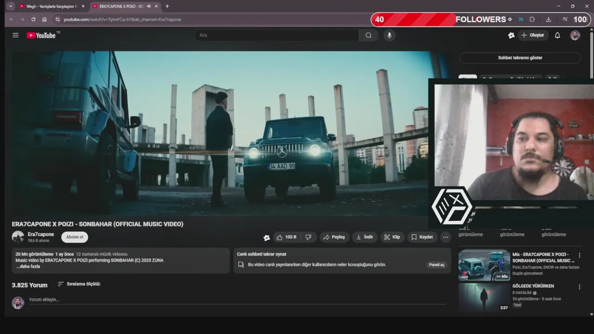Screen dimensions: 594x334
Task: Open options for GÖLGEDE YÜRÜKEN video
Action: tap(579, 287)
